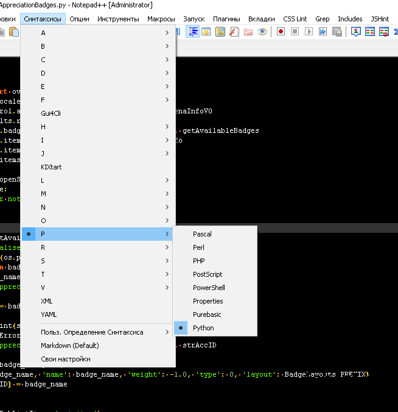Click getAvailableBadges text in editor
The width and height of the screenshot is (398, 412).
pyautogui.click(x=221, y=130)
